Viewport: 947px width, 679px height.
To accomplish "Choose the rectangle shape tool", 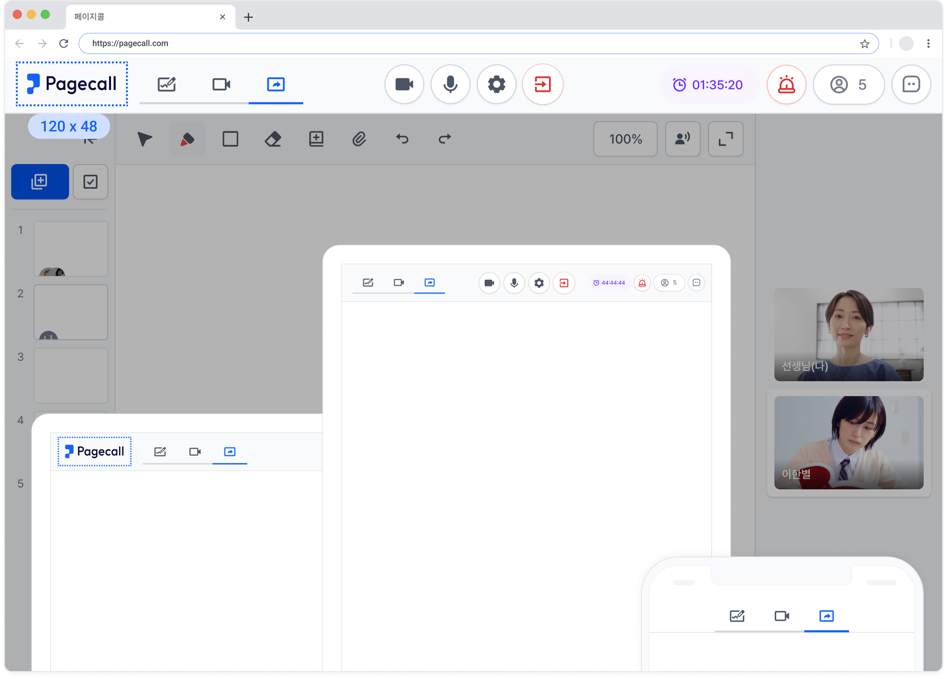I will tap(230, 139).
